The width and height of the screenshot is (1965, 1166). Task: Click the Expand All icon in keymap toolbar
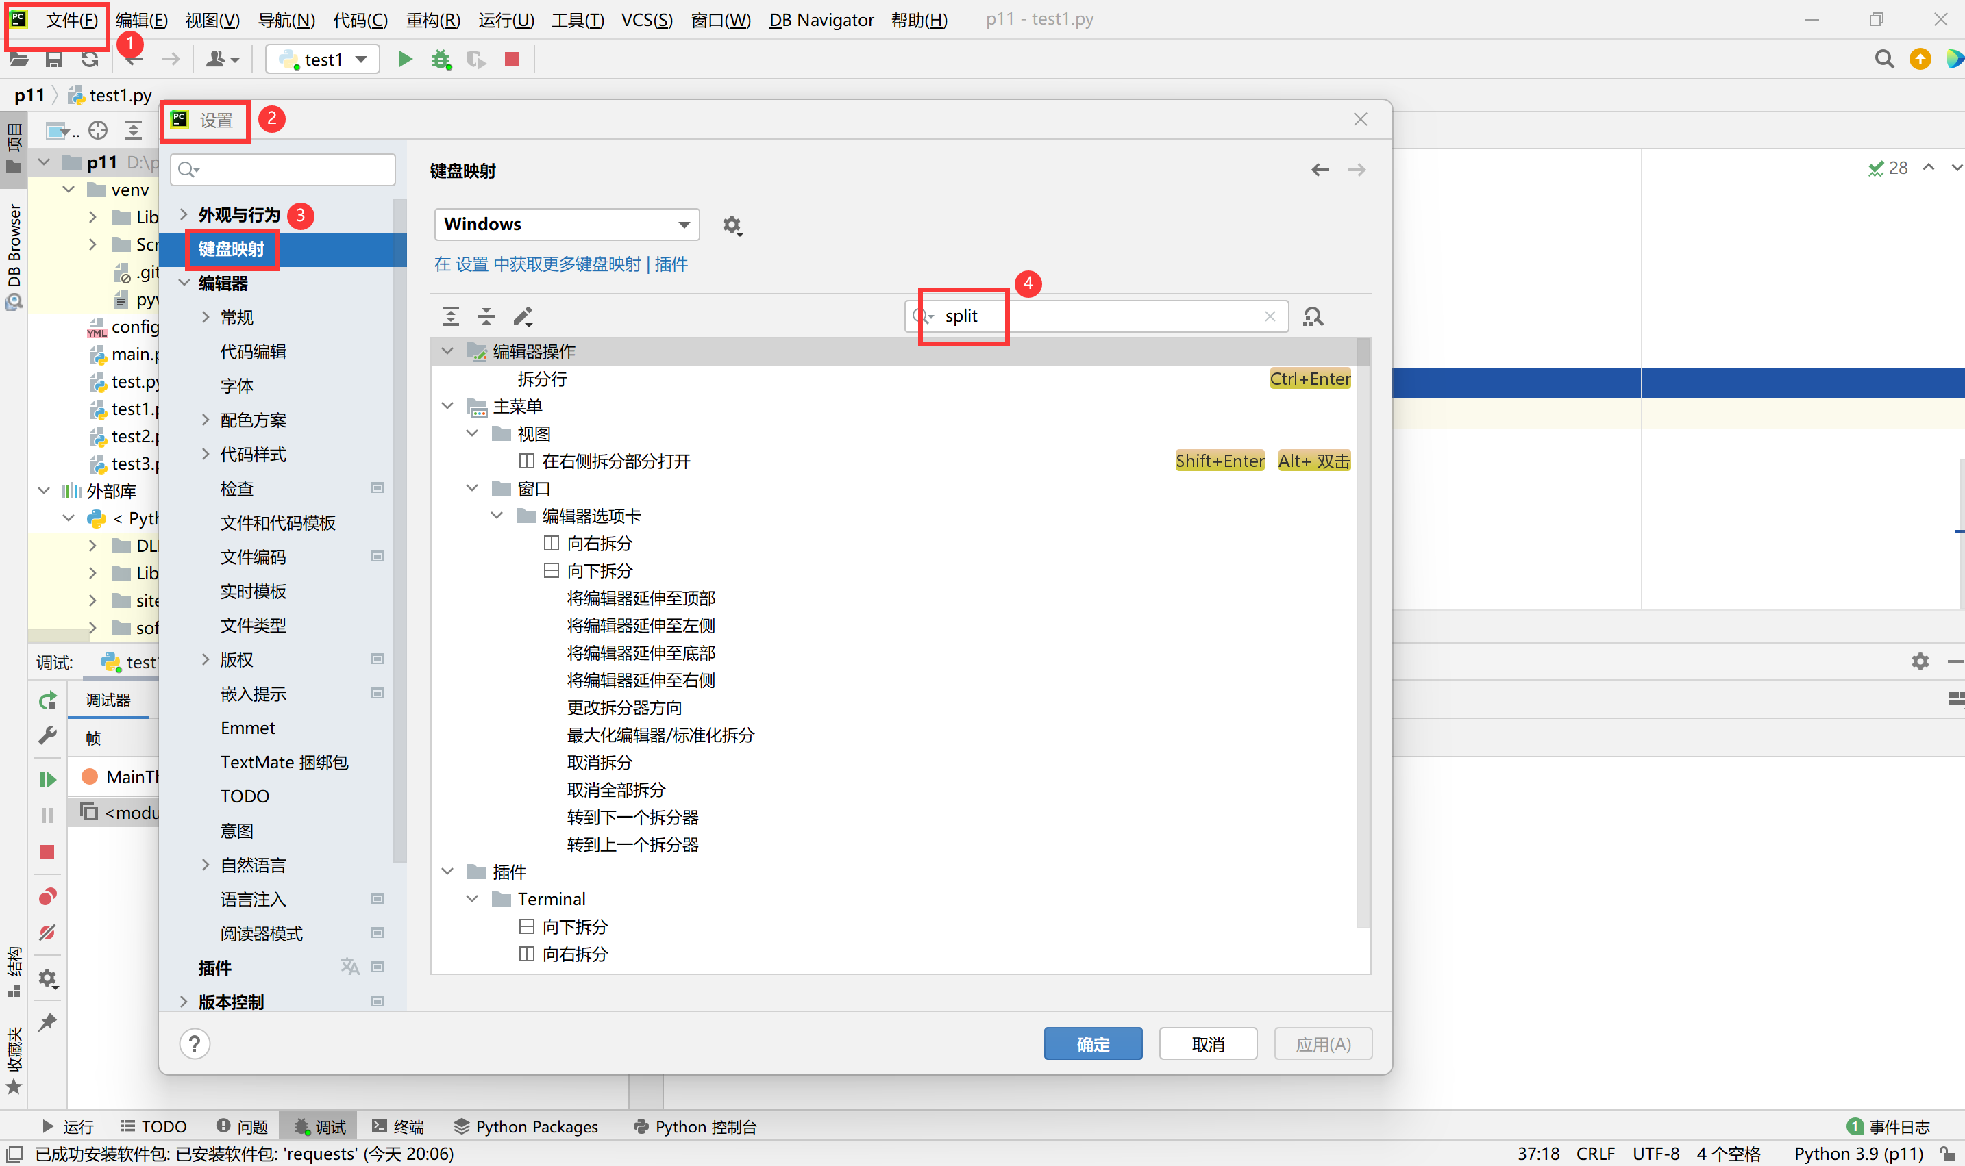click(x=450, y=316)
